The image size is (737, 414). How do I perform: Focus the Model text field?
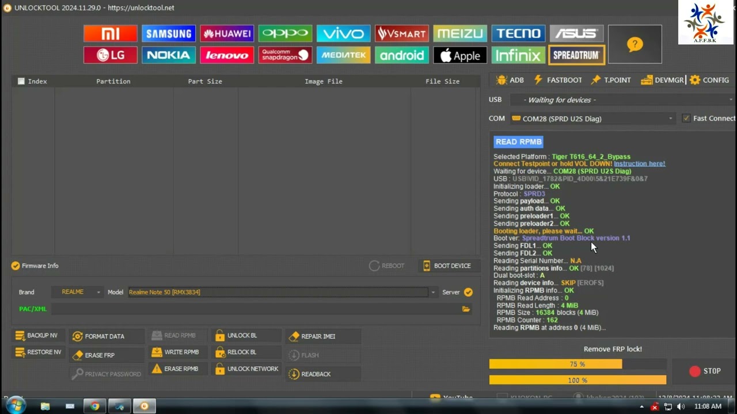point(278,292)
